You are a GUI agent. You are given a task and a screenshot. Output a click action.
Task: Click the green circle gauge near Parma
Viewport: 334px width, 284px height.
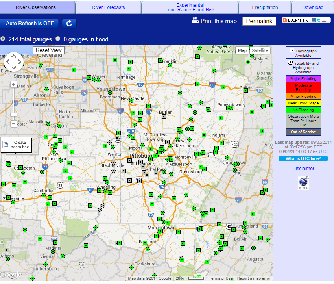pos(41,65)
